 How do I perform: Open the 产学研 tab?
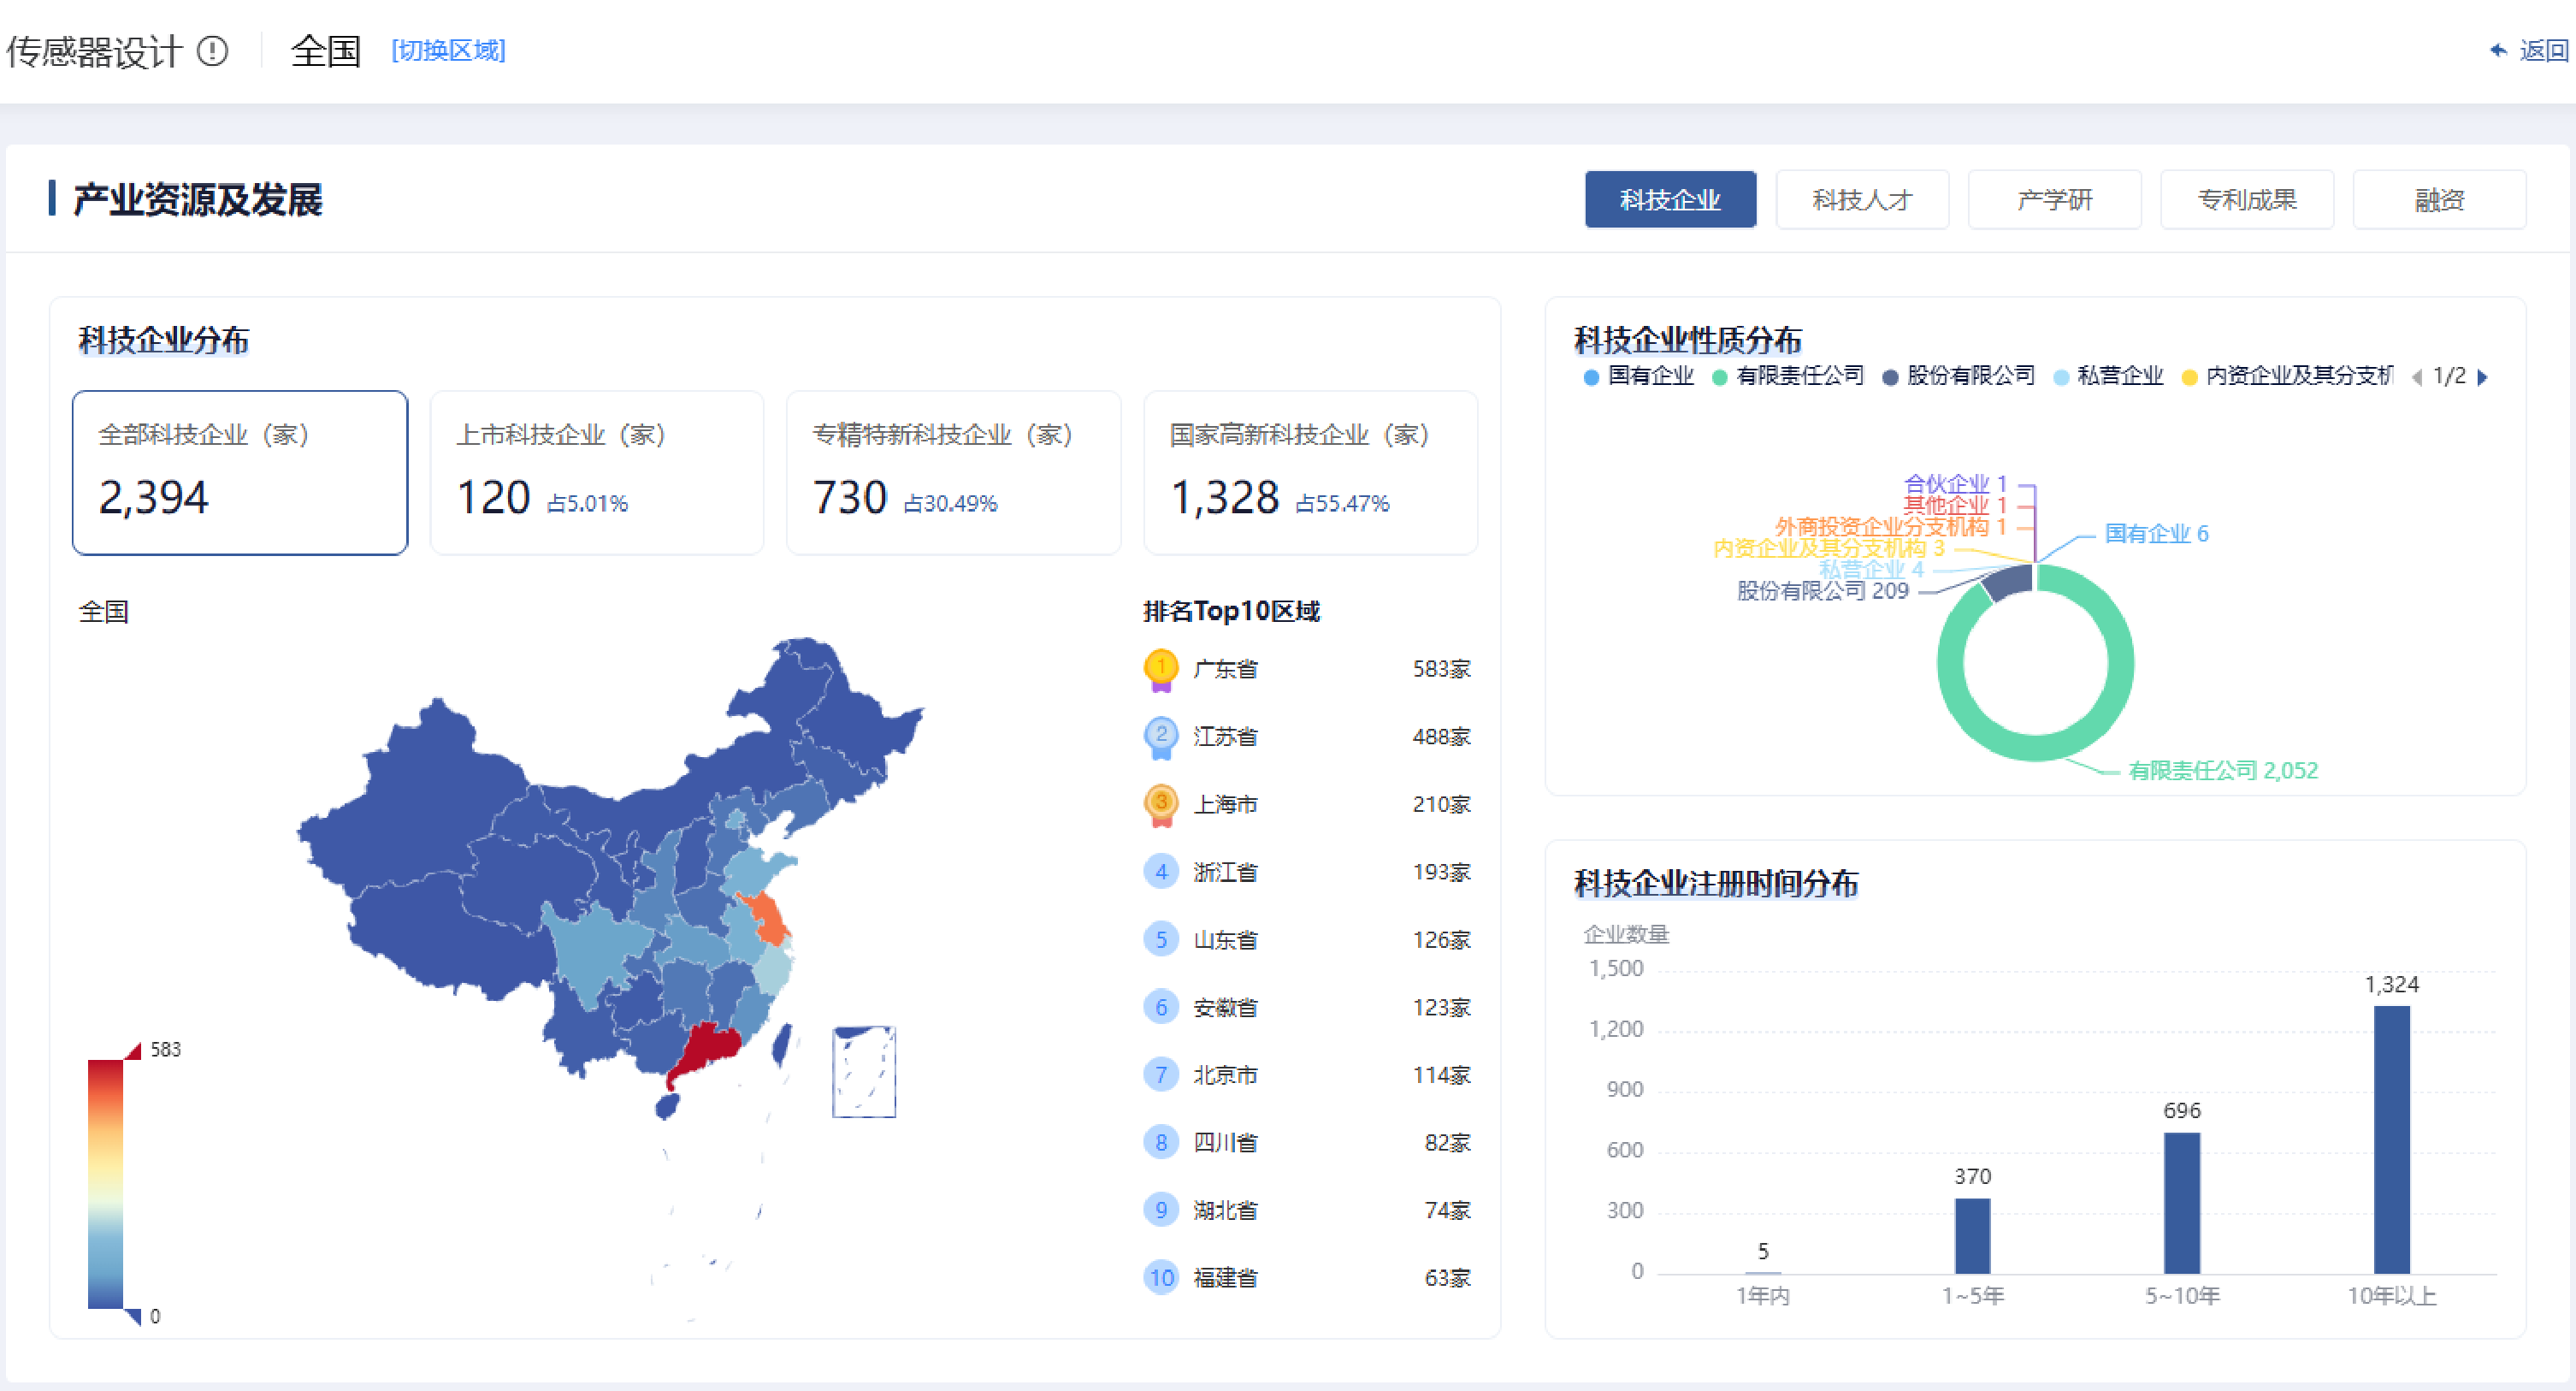click(x=2054, y=200)
